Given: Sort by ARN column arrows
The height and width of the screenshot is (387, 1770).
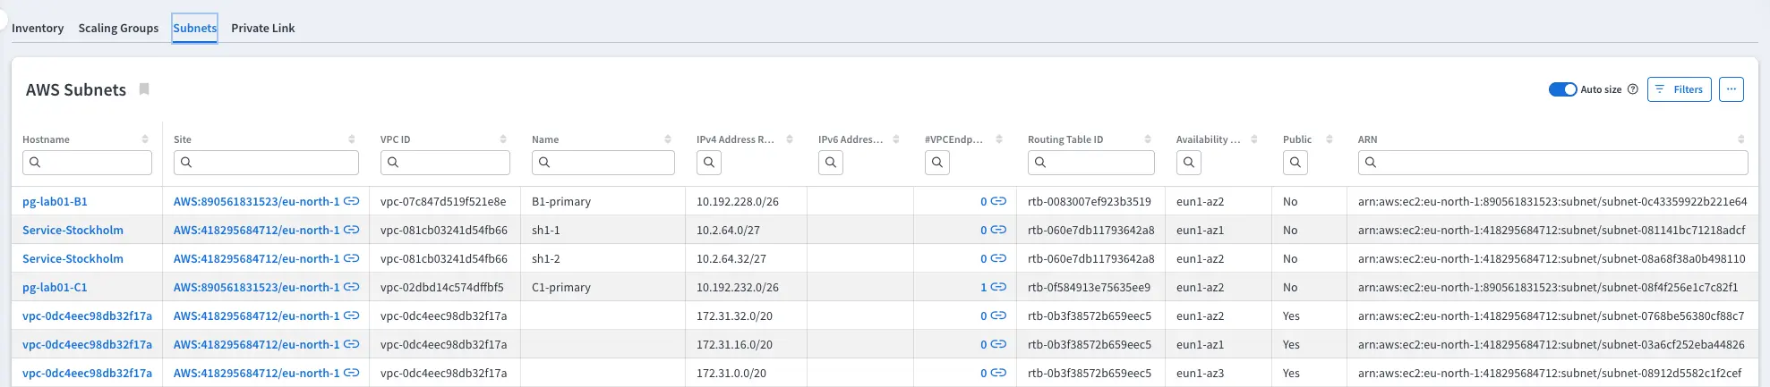Looking at the screenshot, I should tap(1740, 139).
